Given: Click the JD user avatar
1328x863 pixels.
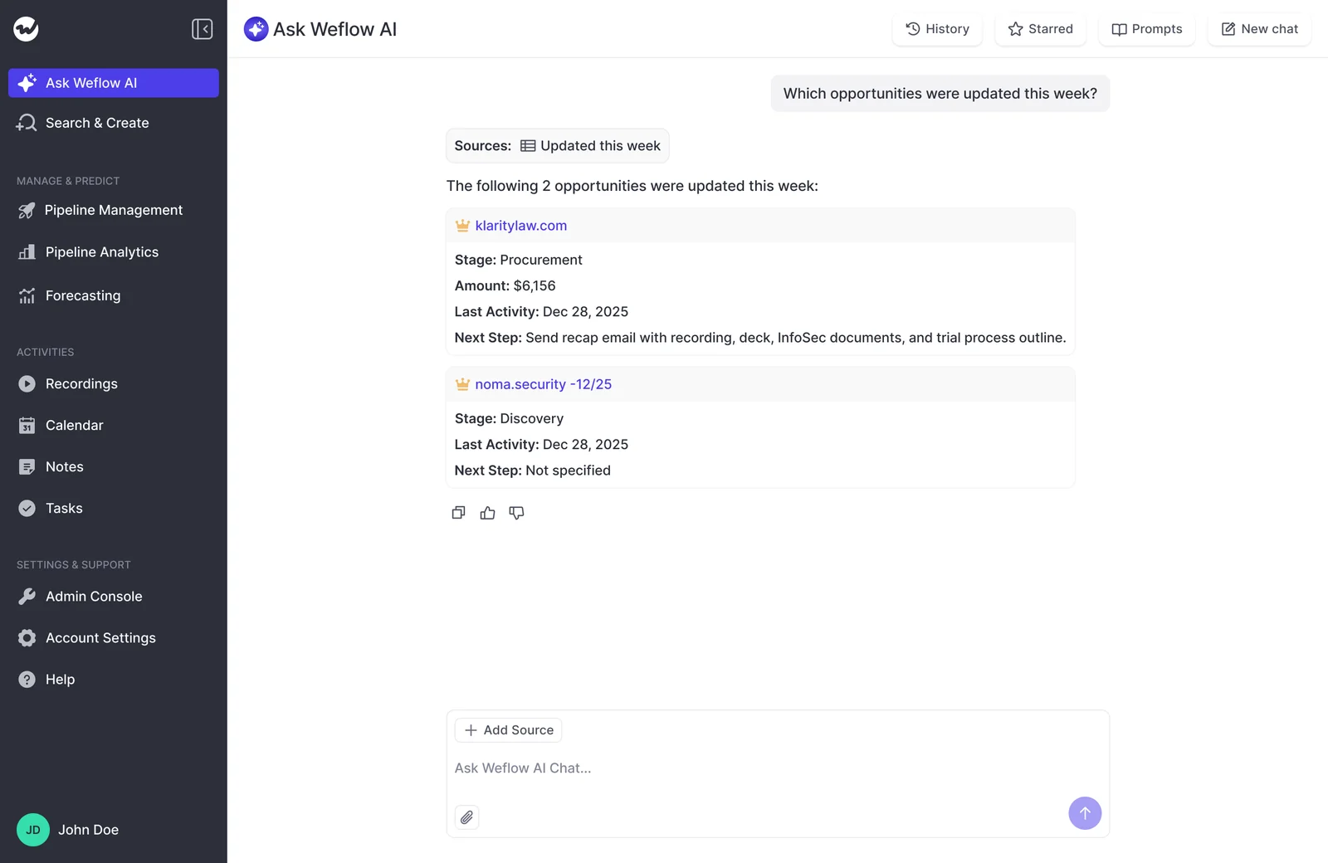Looking at the screenshot, I should click(33, 830).
